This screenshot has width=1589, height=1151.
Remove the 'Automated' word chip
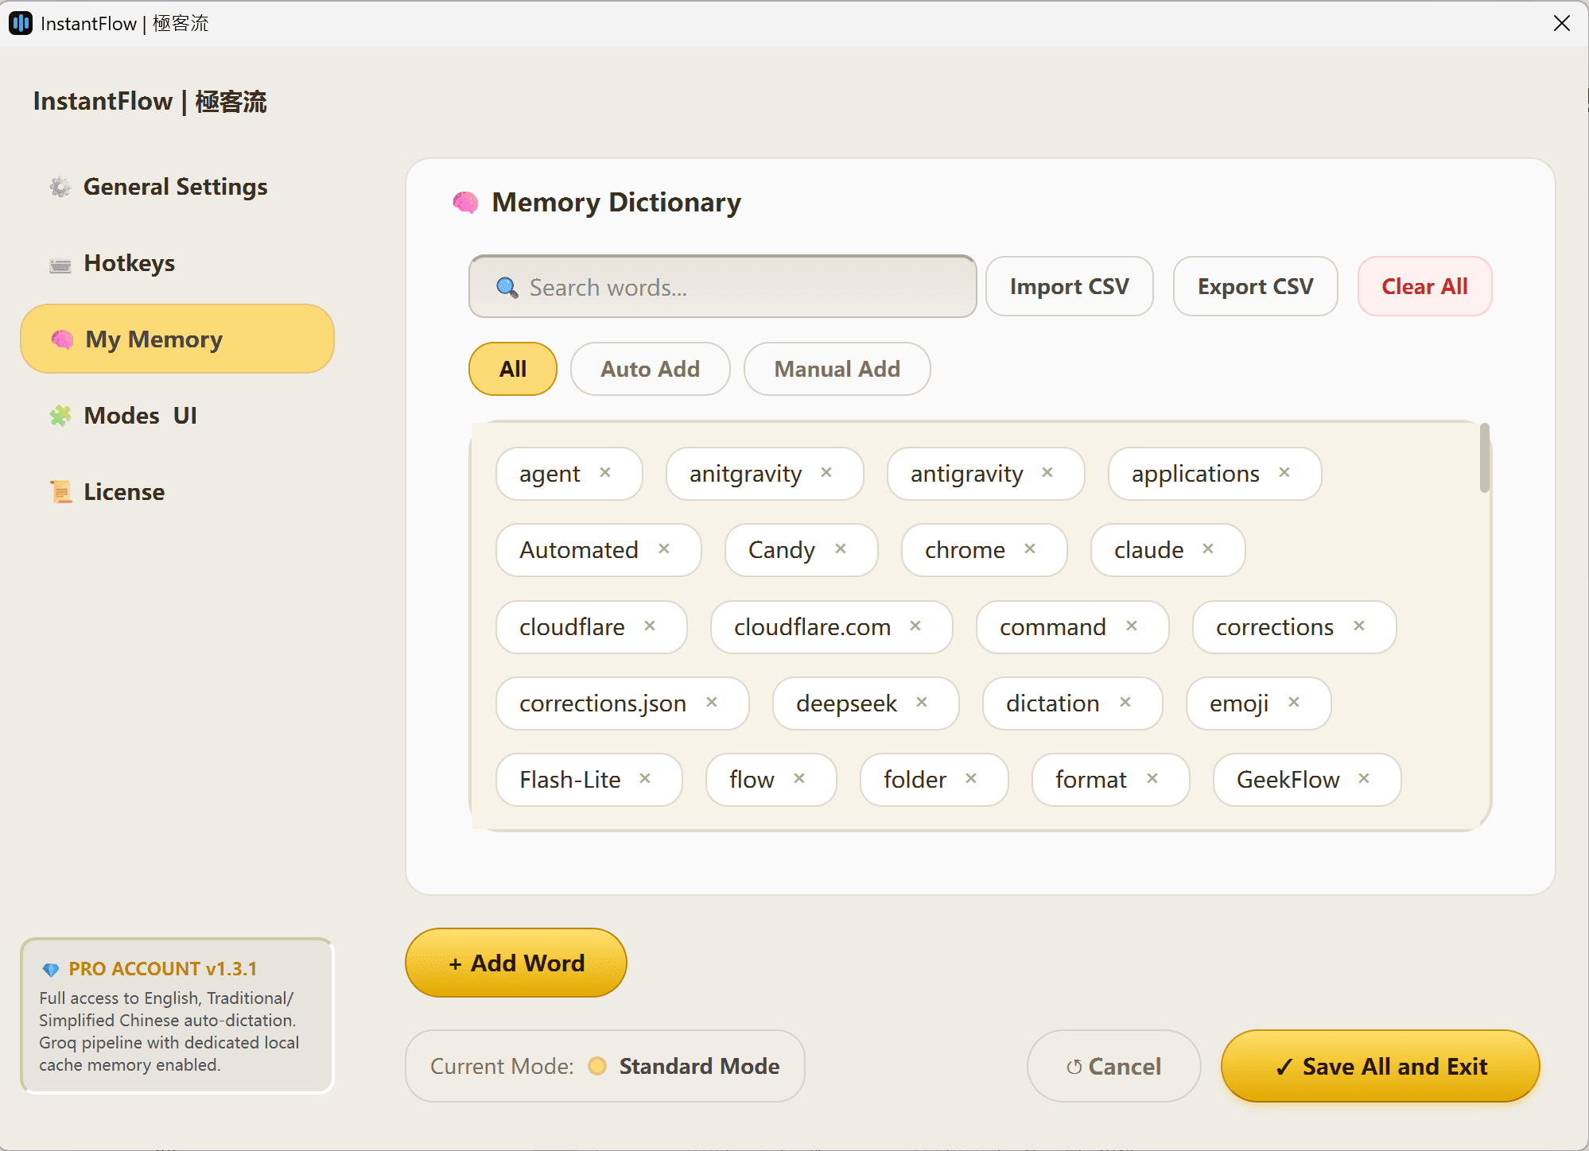point(664,549)
